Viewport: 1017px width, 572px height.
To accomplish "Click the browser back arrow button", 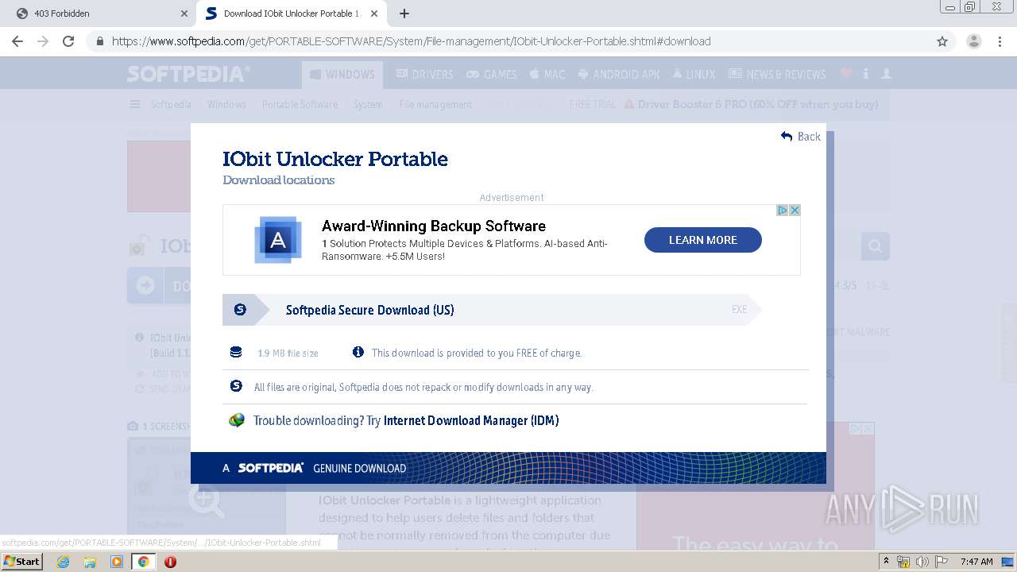I will click(17, 41).
